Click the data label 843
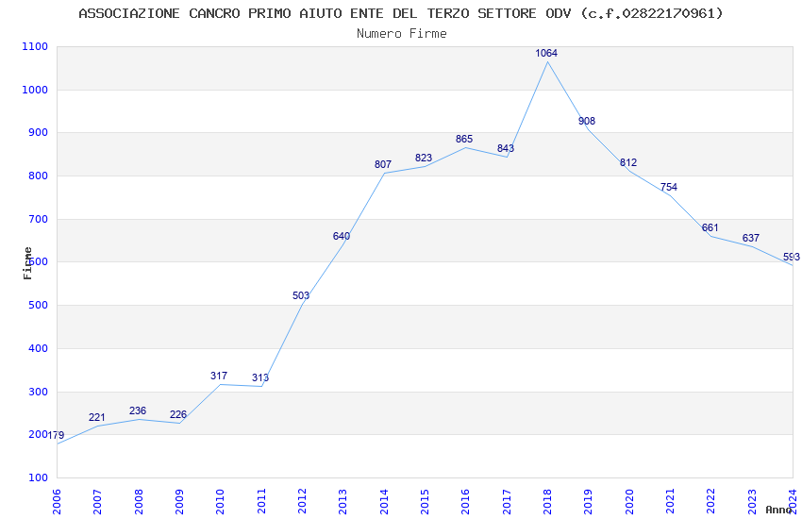The width and height of the screenshot is (802, 519). 506,148
